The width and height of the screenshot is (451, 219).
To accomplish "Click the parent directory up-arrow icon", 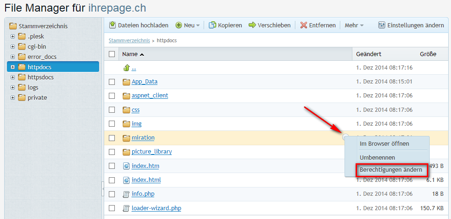I will tap(126, 68).
